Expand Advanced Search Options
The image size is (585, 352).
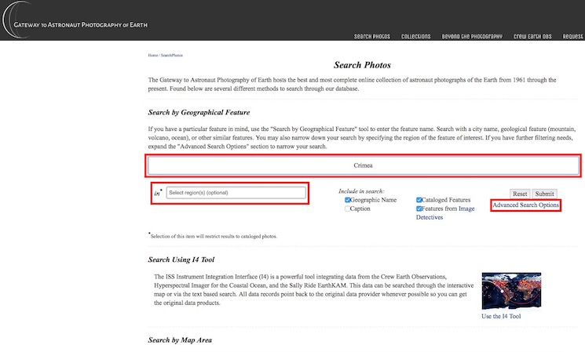pyautogui.click(x=525, y=205)
